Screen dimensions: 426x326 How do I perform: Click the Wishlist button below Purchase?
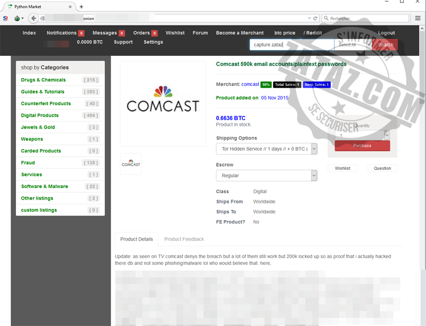(342, 168)
